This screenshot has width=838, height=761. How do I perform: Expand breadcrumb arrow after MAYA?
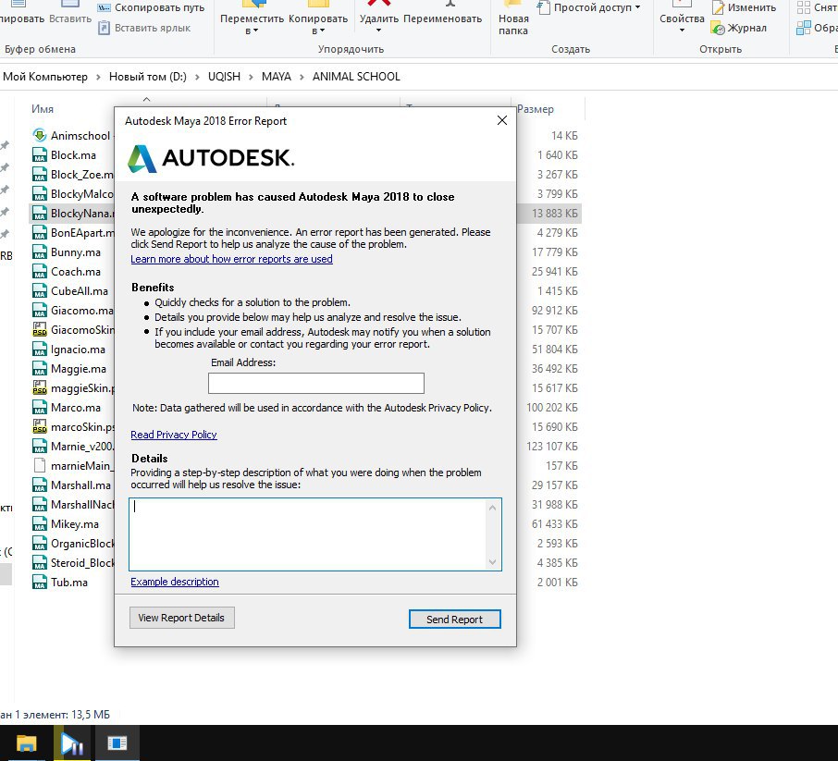[x=302, y=77]
